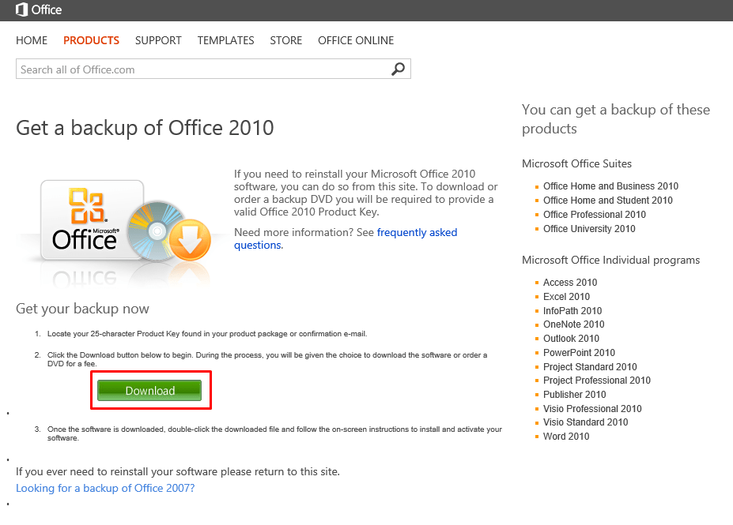Open the OFFICE ONLINE menu item
This screenshot has height=525, width=733.
[x=356, y=40]
